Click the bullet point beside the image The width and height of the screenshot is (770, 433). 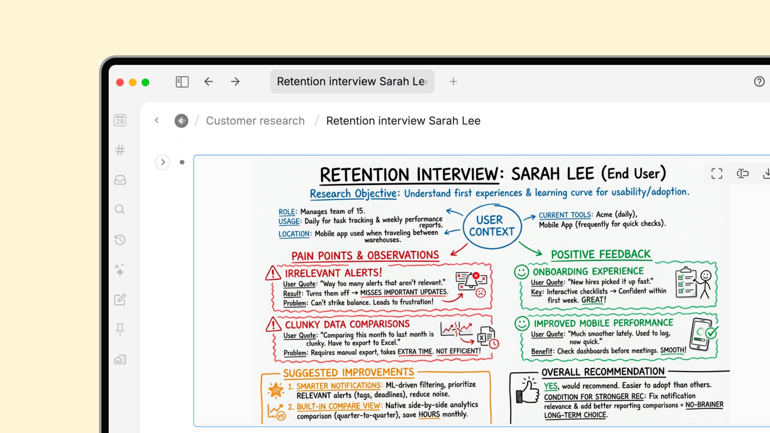click(182, 162)
